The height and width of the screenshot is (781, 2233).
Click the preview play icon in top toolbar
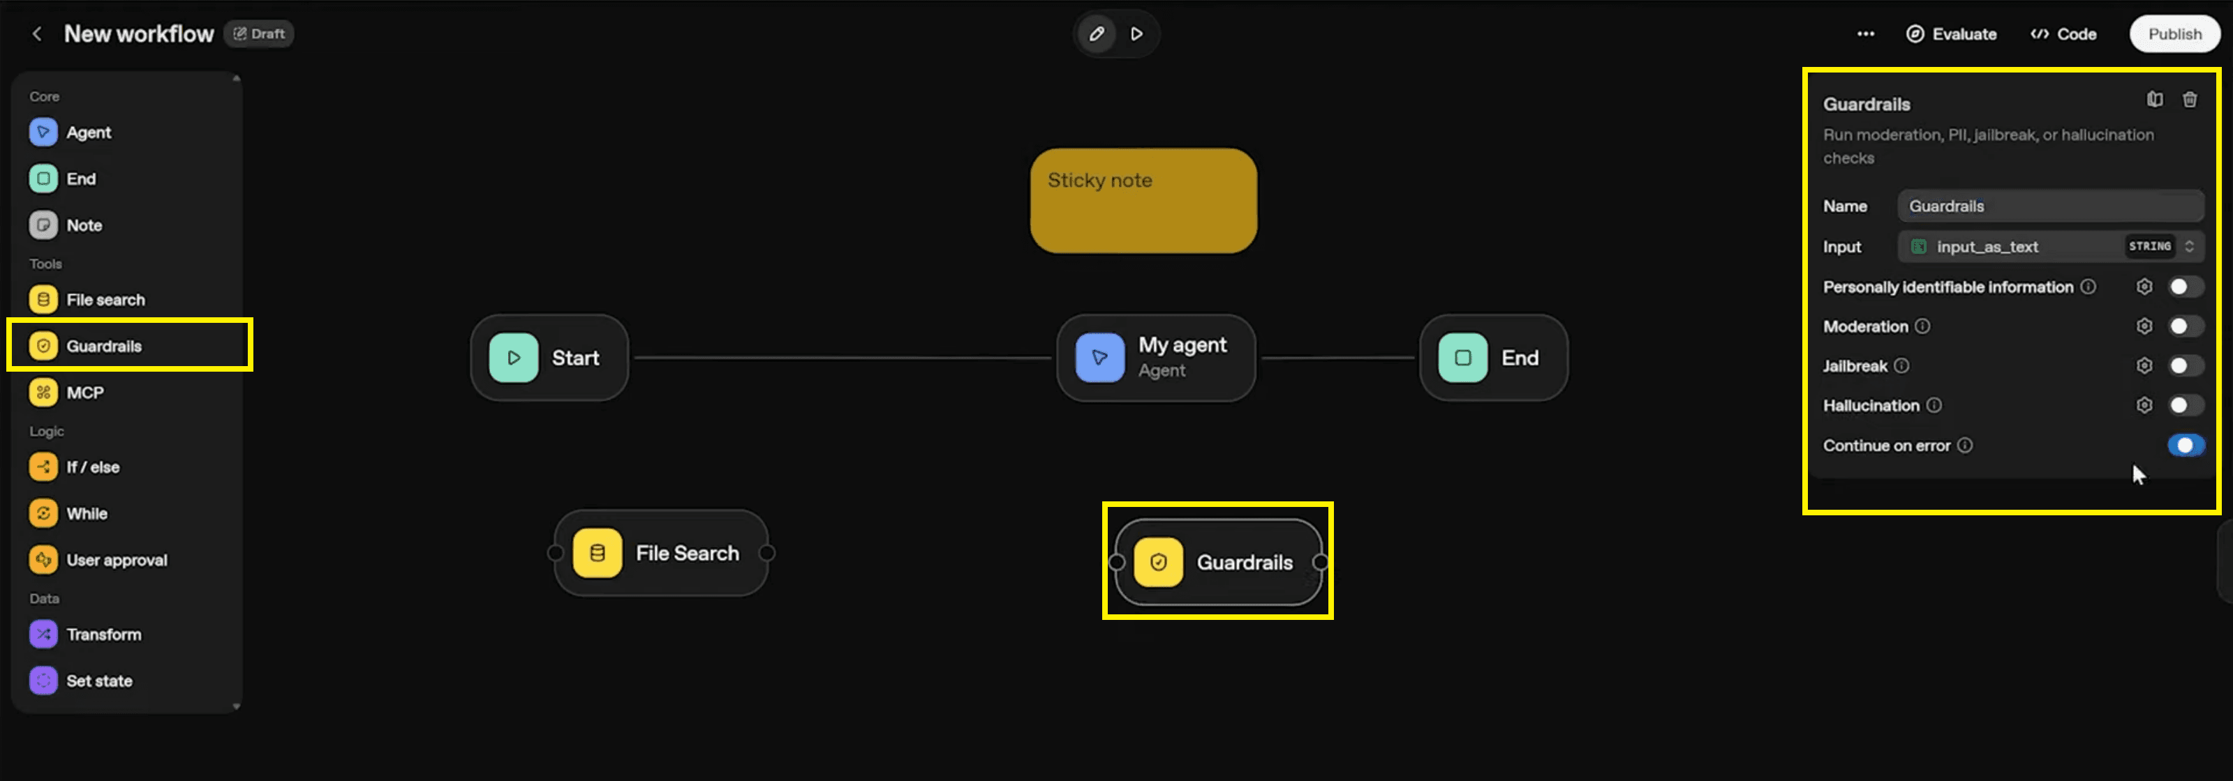point(1136,33)
